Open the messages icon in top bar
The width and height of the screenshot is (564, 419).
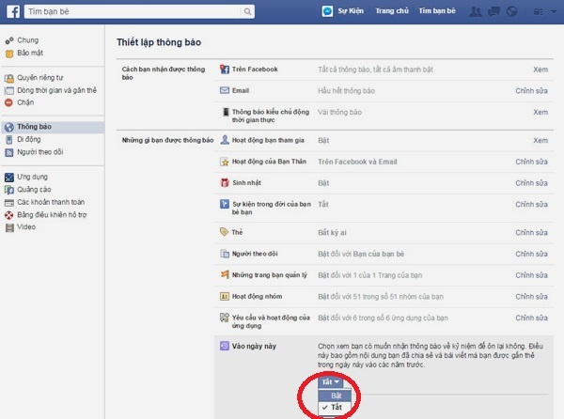(x=493, y=11)
